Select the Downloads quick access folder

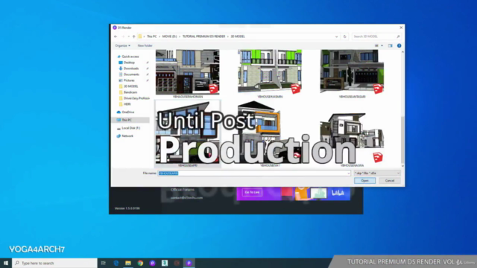tap(131, 68)
